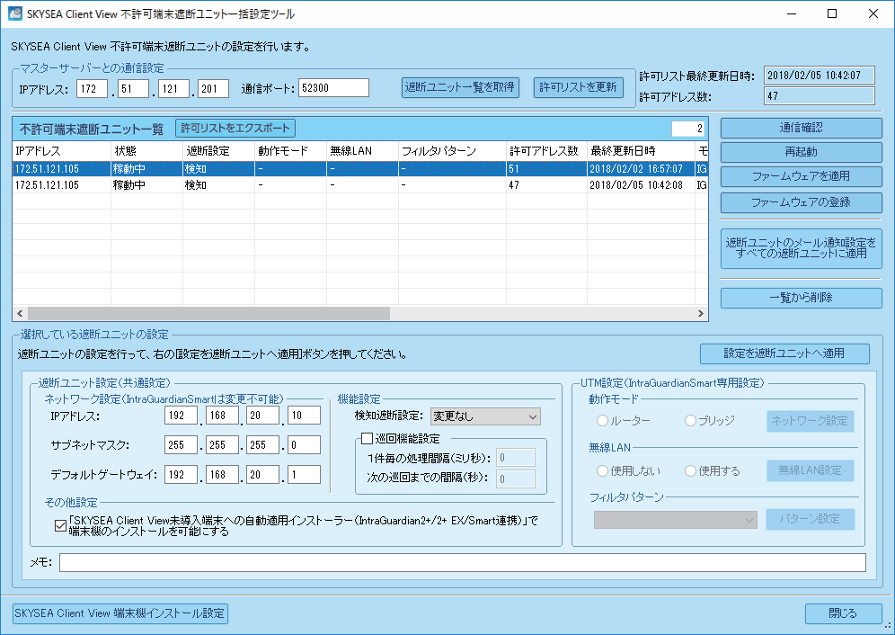Click 遮断ユニット一覧を取得 button

[460, 87]
